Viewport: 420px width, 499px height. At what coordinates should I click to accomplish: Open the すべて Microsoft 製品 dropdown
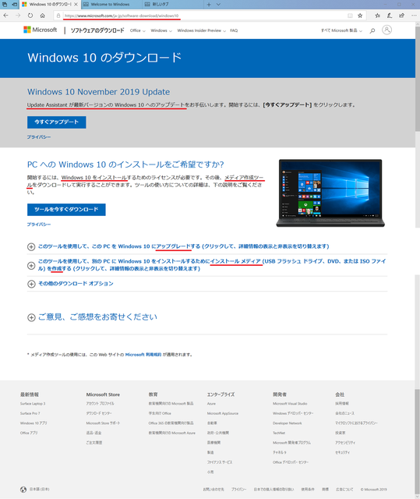point(341,30)
